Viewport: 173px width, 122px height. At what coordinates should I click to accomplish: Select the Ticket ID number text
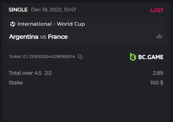[x=52, y=57]
